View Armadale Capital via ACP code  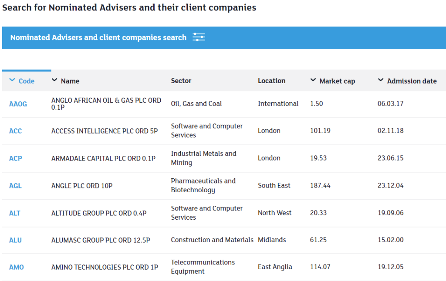[15, 158]
